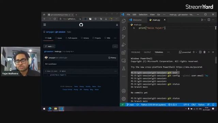The image size is (218, 123).
Task: Open the File menu in VS Code
Action: (128, 14)
